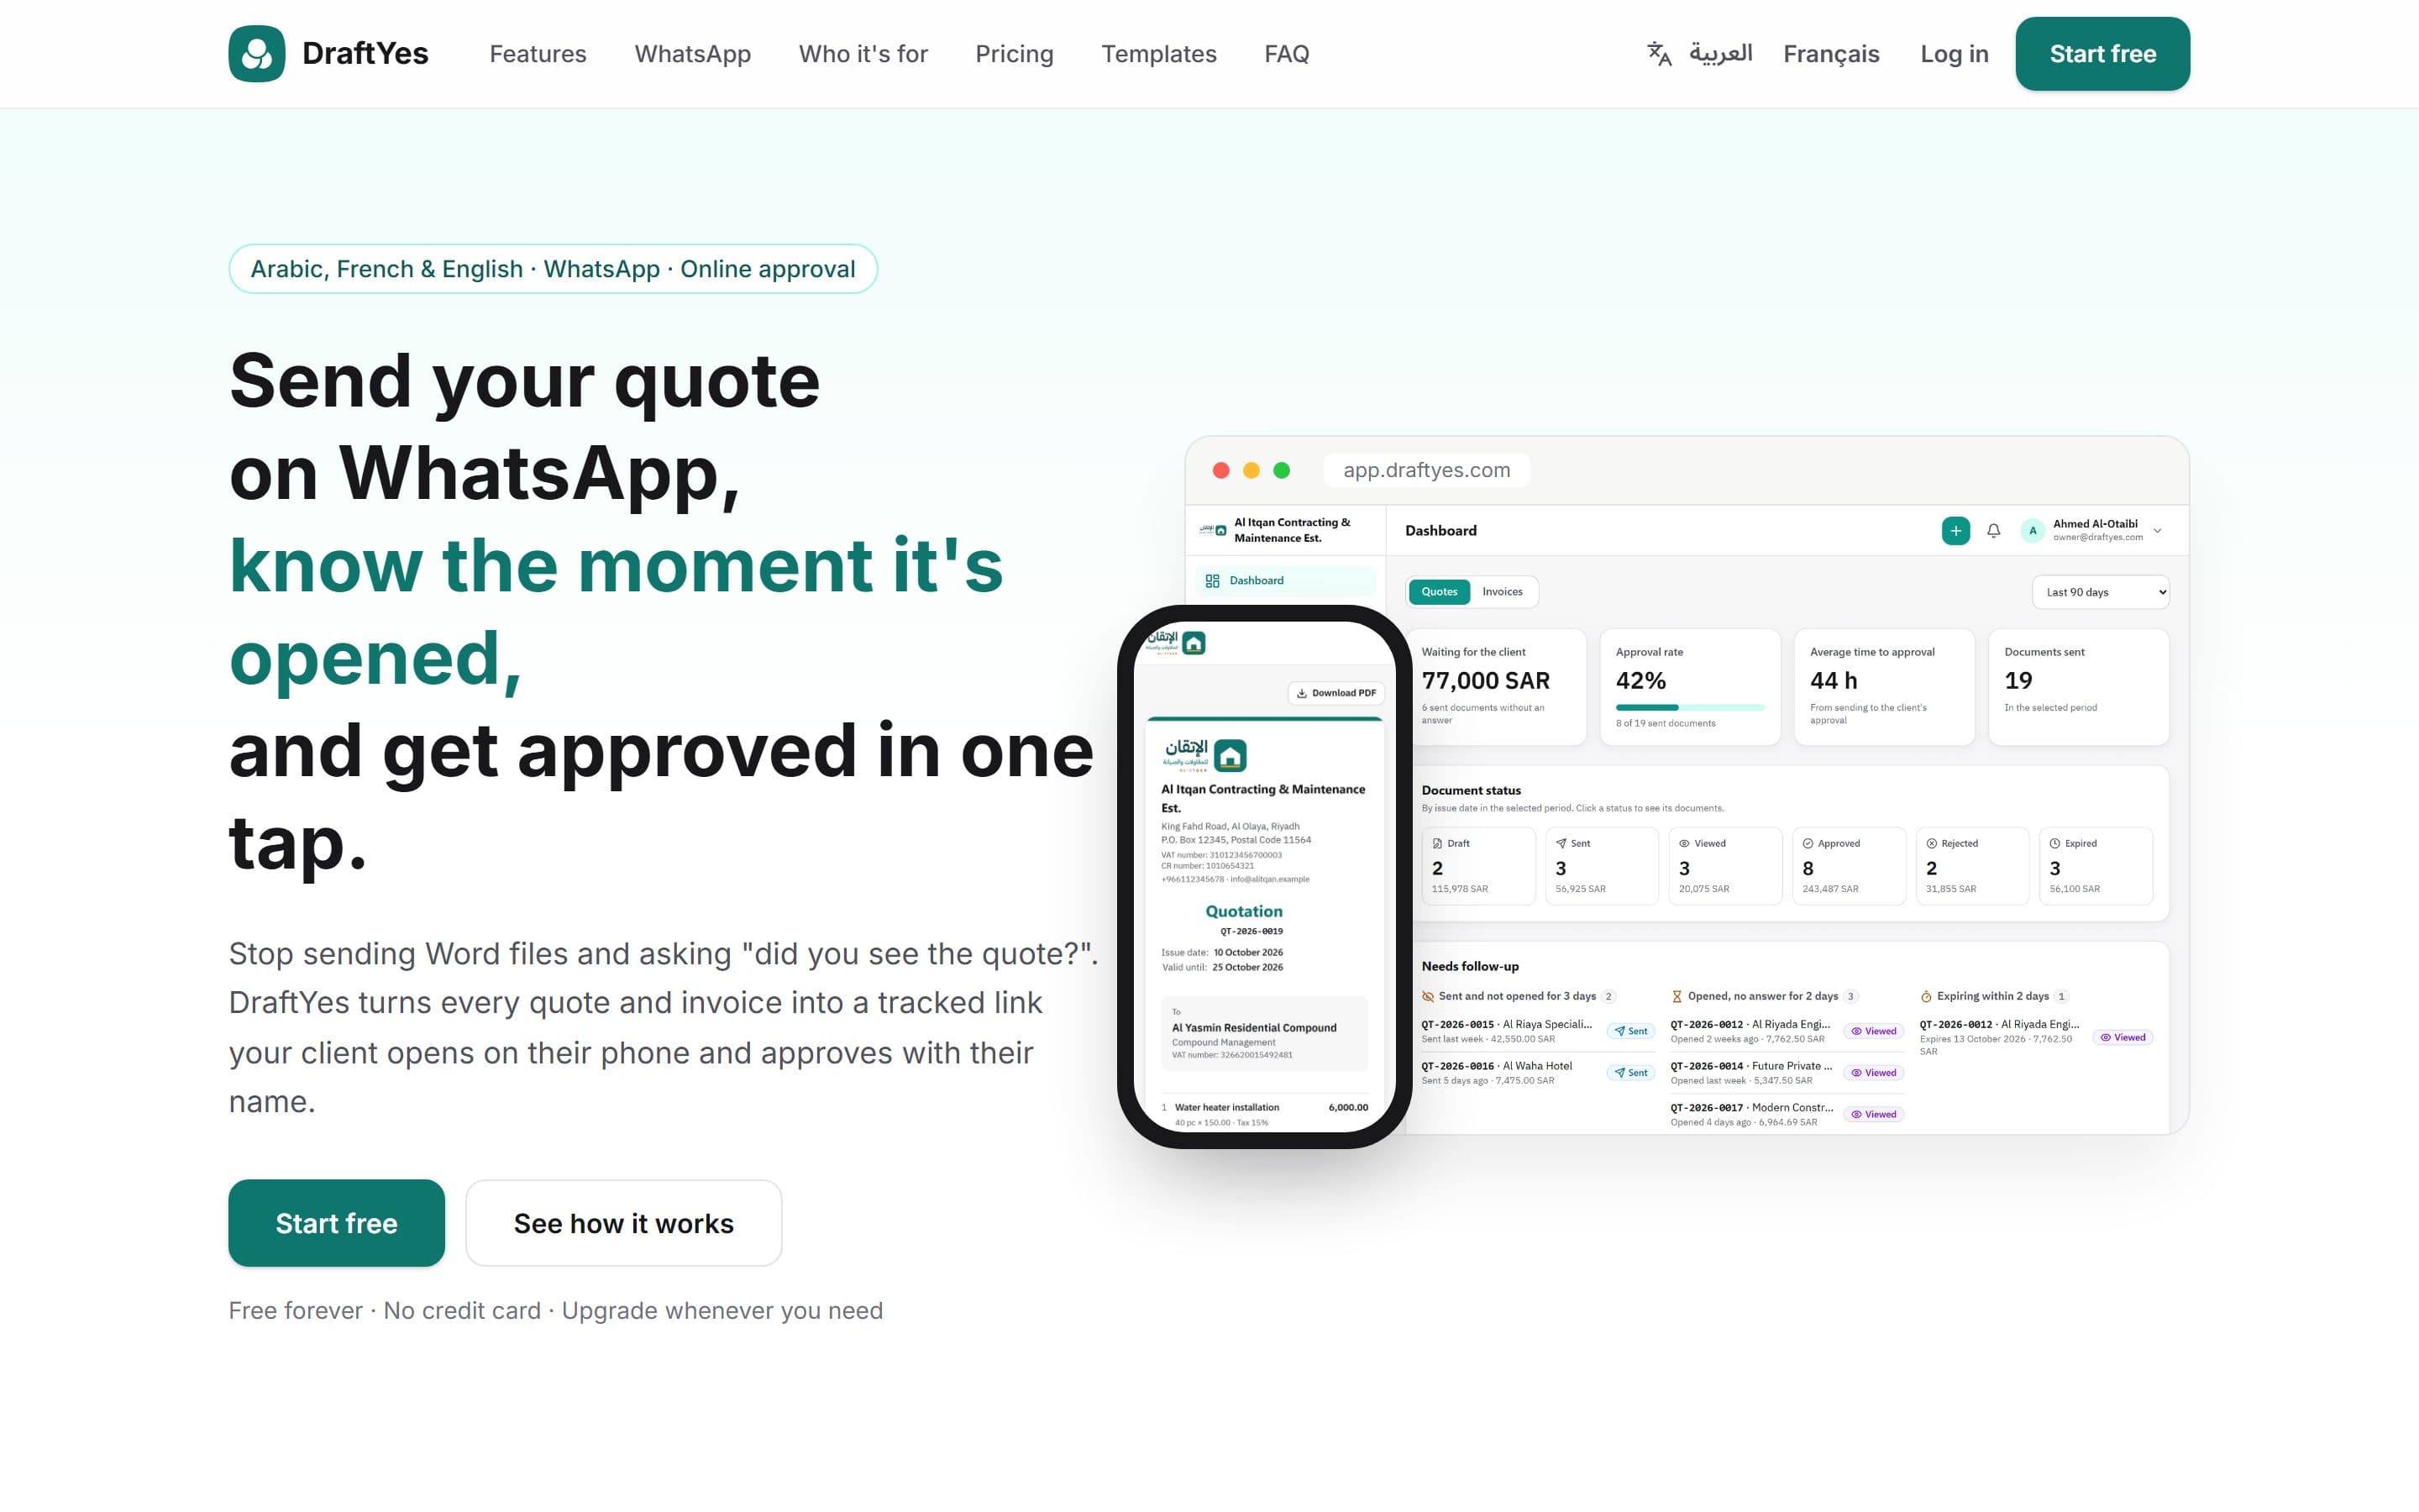Select Dashboard in the app sidebar
This screenshot has width=2419, height=1512.
(1284, 581)
